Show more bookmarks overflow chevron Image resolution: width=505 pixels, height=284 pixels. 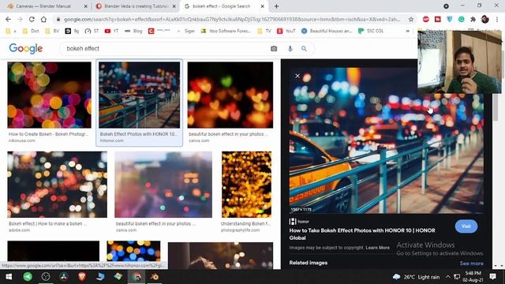tap(408, 31)
